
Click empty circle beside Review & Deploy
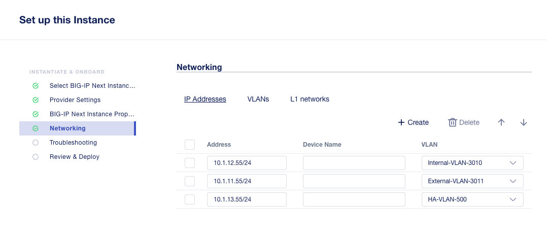pos(36,157)
